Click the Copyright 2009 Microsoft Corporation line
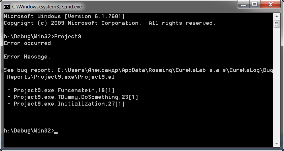This screenshot has height=151, width=284. tap(109, 23)
